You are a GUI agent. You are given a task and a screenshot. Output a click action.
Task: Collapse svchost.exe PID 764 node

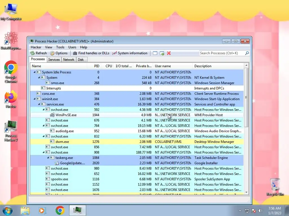(43, 126)
